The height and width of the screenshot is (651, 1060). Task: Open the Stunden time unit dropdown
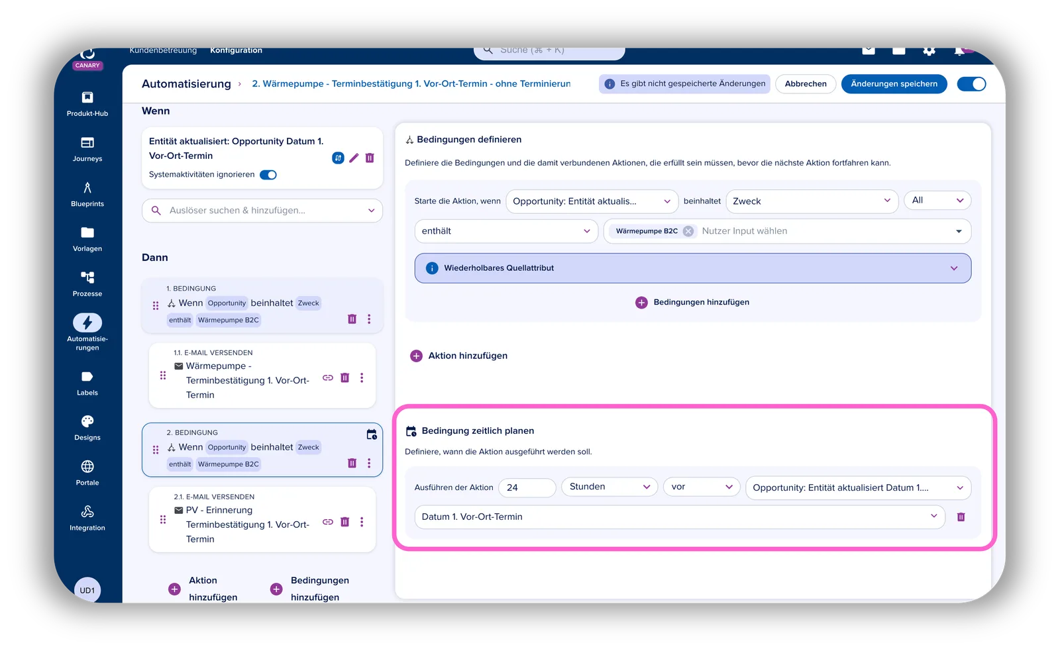tap(609, 487)
